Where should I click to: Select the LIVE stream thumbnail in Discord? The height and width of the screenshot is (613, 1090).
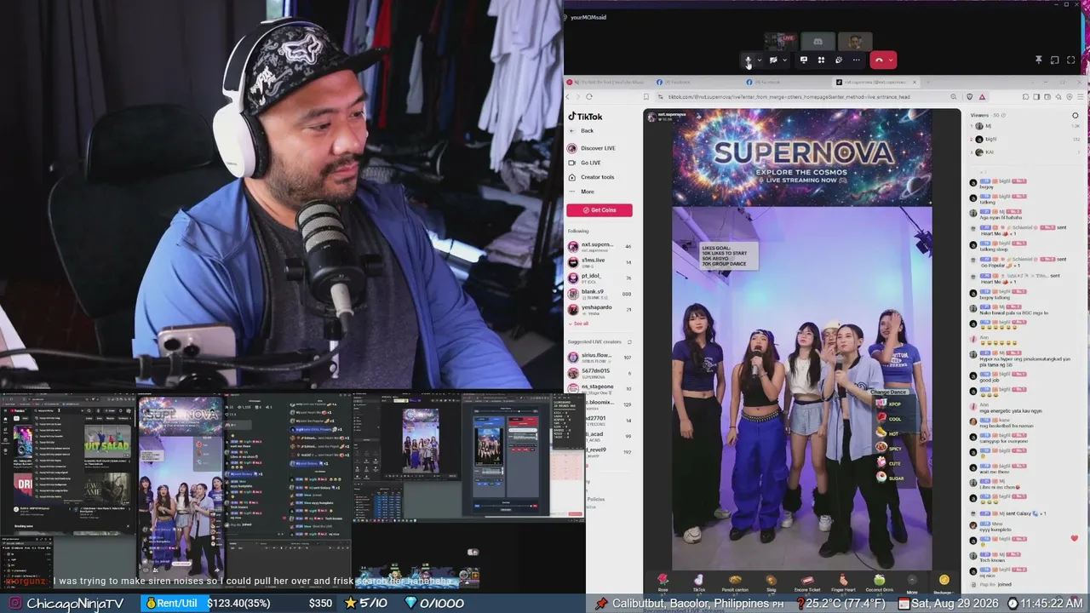[780, 41]
